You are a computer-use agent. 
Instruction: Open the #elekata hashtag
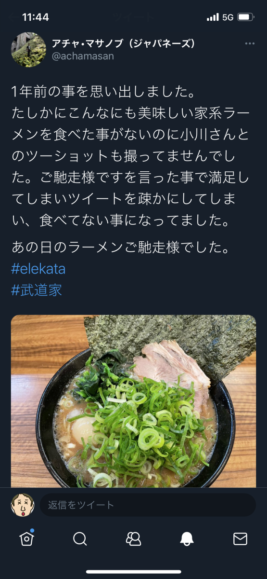pos(38,269)
